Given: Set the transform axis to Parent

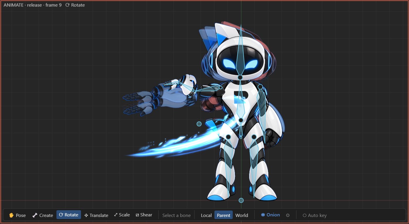Looking at the screenshot, I should (x=223, y=215).
